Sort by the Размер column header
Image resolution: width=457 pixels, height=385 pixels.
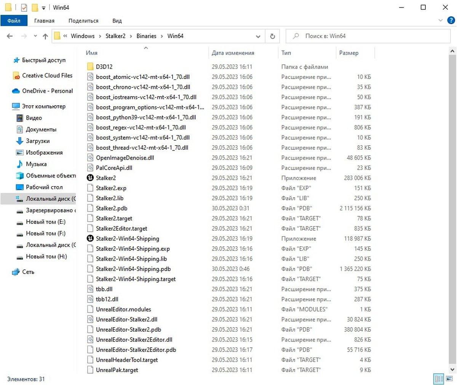[x=348, y=53]
